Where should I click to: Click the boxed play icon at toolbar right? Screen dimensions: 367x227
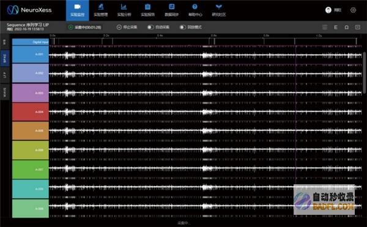click(x=358, y=27)
